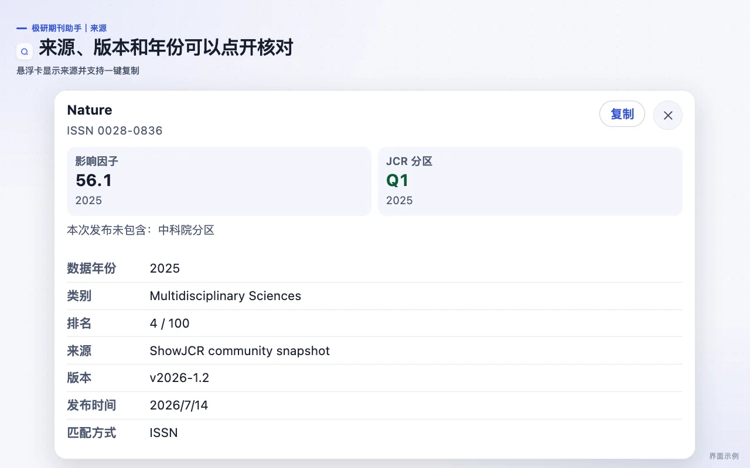Image resolution: width=750 pixels, height=468 pixels.
Task: Click the "排名" row label
Action: [x=79, y=324]
